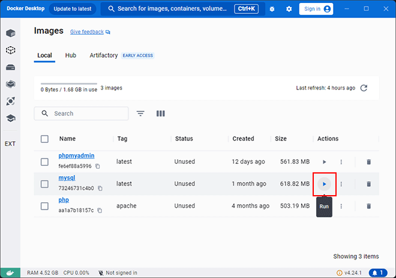Click the Sign in button
The width and height of the screenshot is (396, 278).
(316, 9)
